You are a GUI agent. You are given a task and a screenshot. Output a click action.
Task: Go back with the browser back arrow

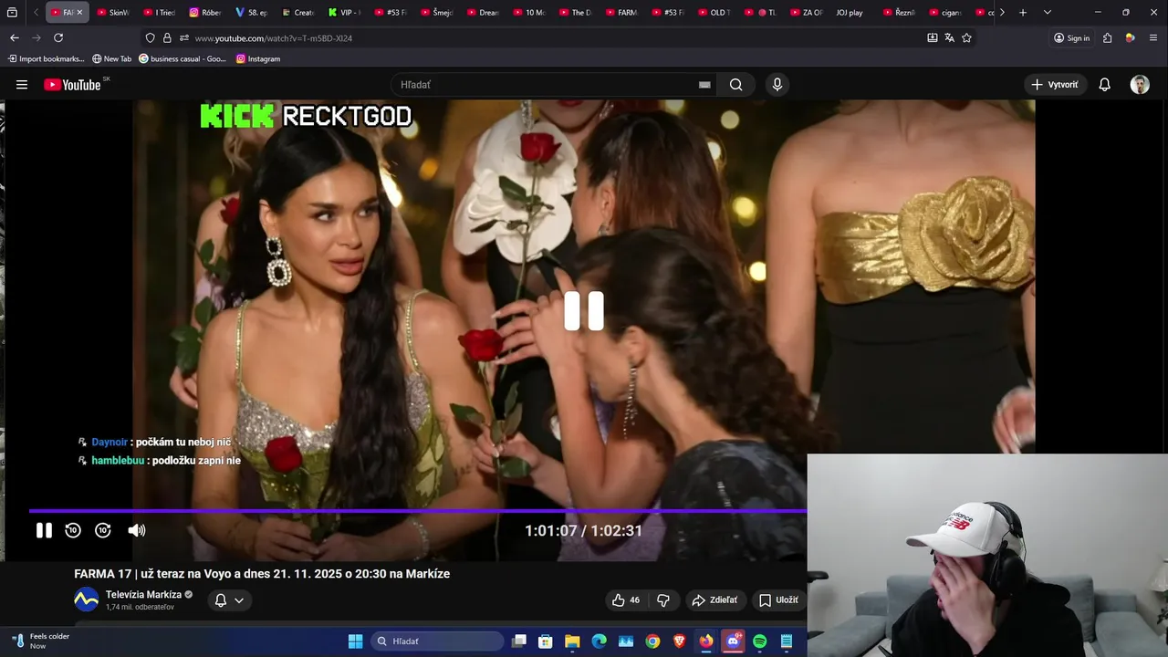coord(15,38)
